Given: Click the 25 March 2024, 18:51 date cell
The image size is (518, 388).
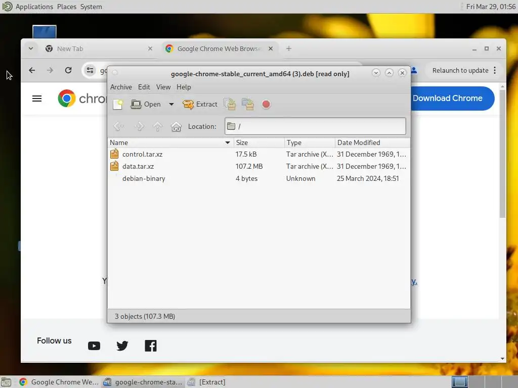Looking at the screenshot, I should pos(368,178).
